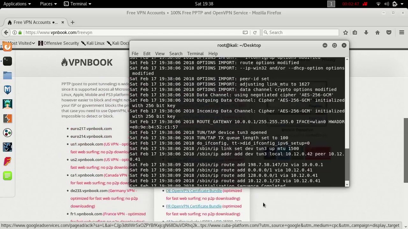The image size is (408, 229).
Task: Open terminal File menu
Action: click(135, 54)
